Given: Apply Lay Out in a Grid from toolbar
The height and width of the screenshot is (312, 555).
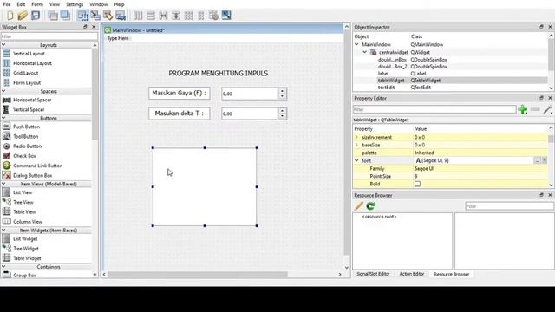Looking at the screenshot, I should point(189,16).
